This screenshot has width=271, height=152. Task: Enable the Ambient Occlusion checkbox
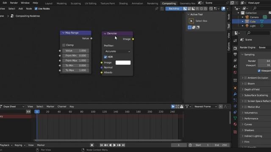click(246, 78)
